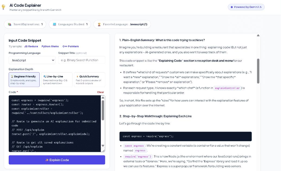Click the standalone express inline code tag
The height and width of the screenshot is (171, 281).
point(140,151)
